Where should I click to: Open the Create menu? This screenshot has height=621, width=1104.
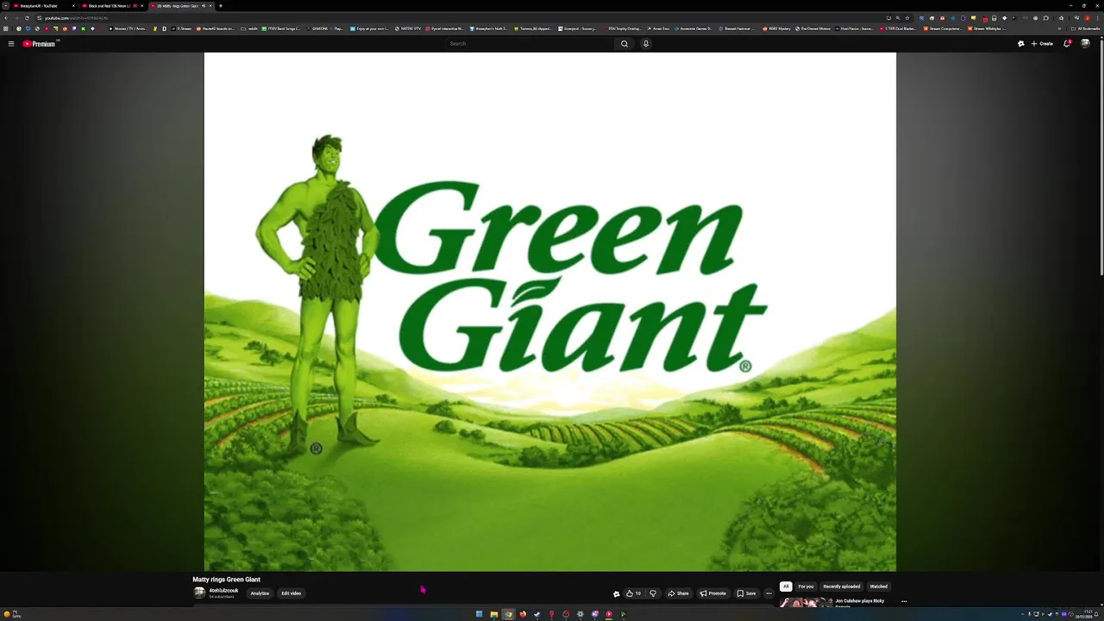[x=1042, y=43]
